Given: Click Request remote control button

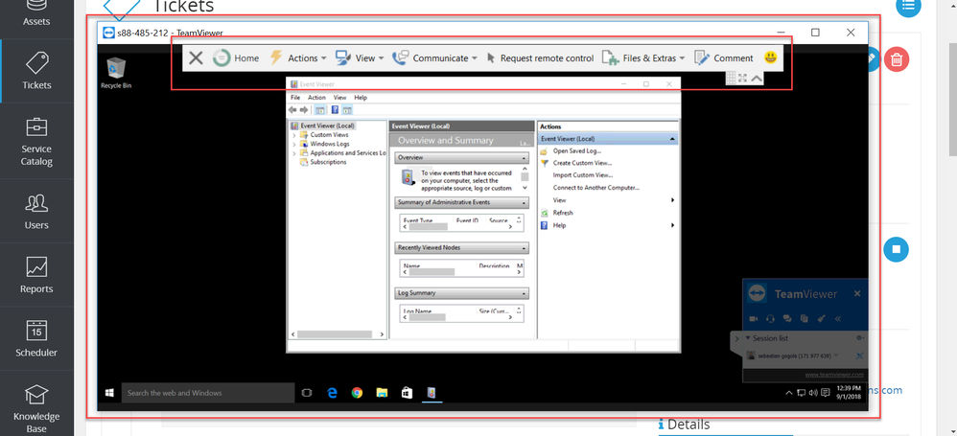Looking at the screenshot, I should [540, 57].
